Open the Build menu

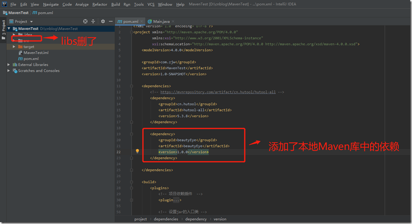(115, 4)
